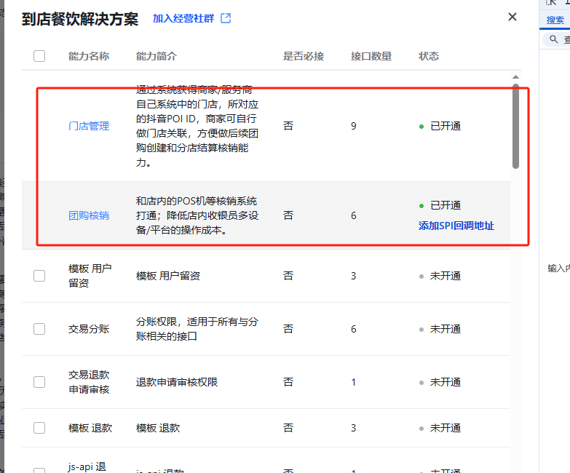The height and width of the screenshot is (473, 570).
Task: Click the magnifier icon in the DevTools search box
Action: click(555, 39)
